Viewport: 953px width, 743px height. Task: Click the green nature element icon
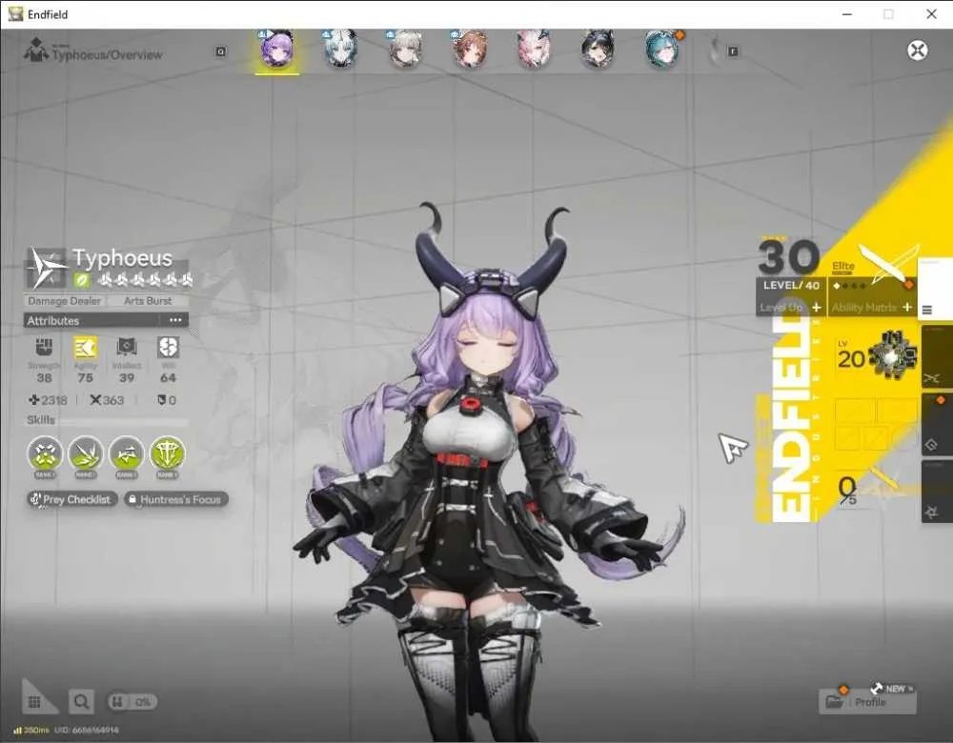[x=81, y=280]
